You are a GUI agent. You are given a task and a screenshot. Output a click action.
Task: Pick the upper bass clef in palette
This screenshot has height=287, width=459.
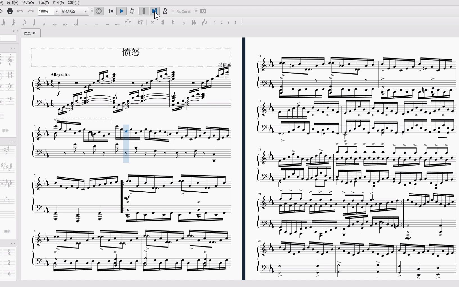click(x=10, y=86)
